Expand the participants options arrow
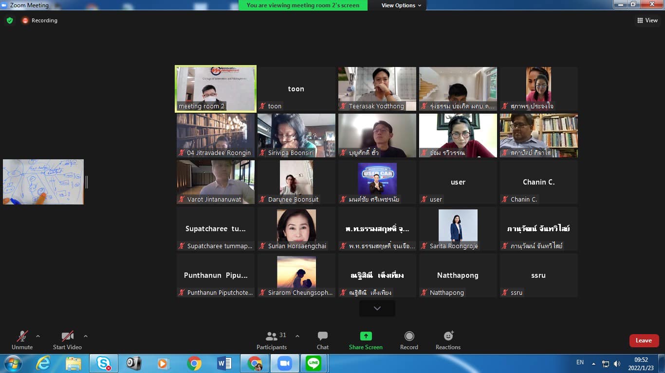665x373 pixels. pyautogui.click(x=297, y=336)
